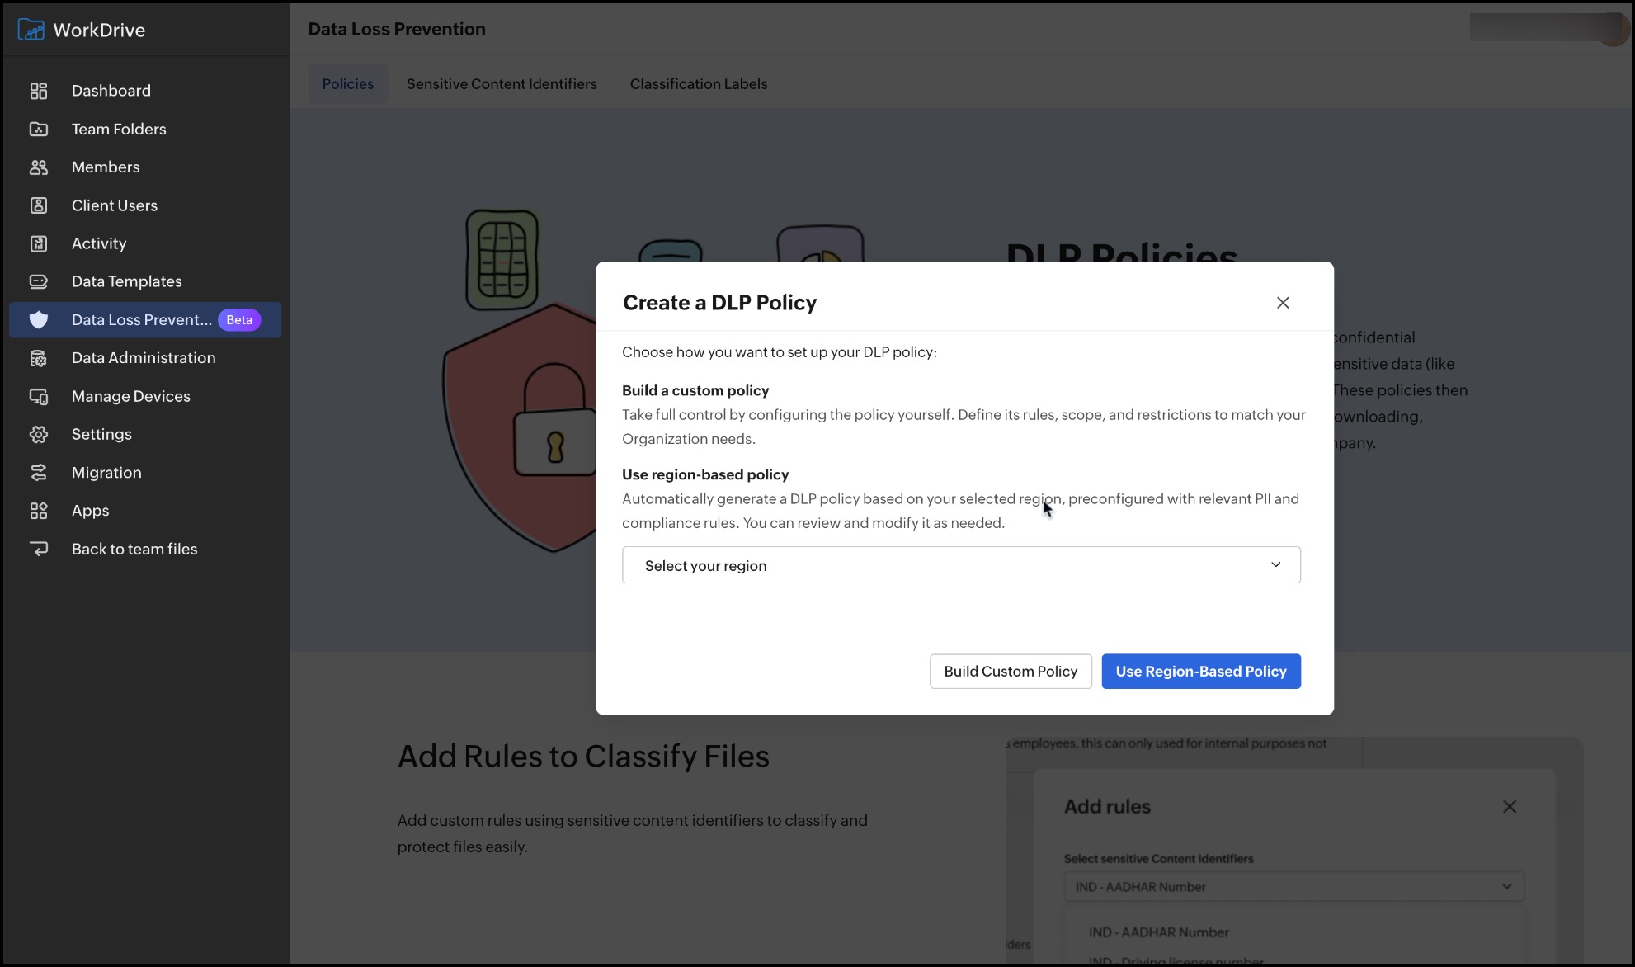
Task: Go back to team files link
Action: click(134, 549)
